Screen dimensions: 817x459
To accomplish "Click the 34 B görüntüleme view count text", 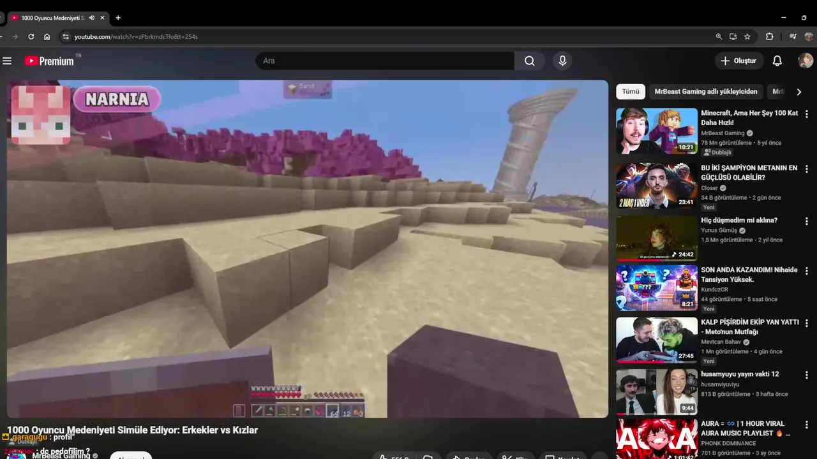I will pos(725,198).
